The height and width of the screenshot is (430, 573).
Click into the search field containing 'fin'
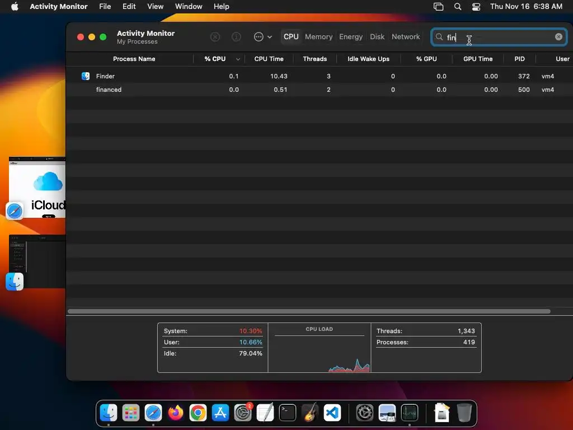click(499, 38)
